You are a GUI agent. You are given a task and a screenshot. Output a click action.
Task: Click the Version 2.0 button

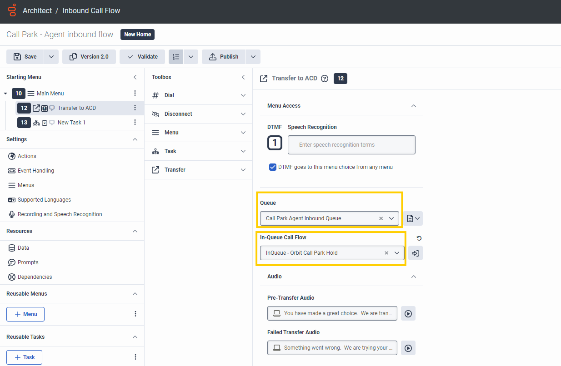point(89,56)
